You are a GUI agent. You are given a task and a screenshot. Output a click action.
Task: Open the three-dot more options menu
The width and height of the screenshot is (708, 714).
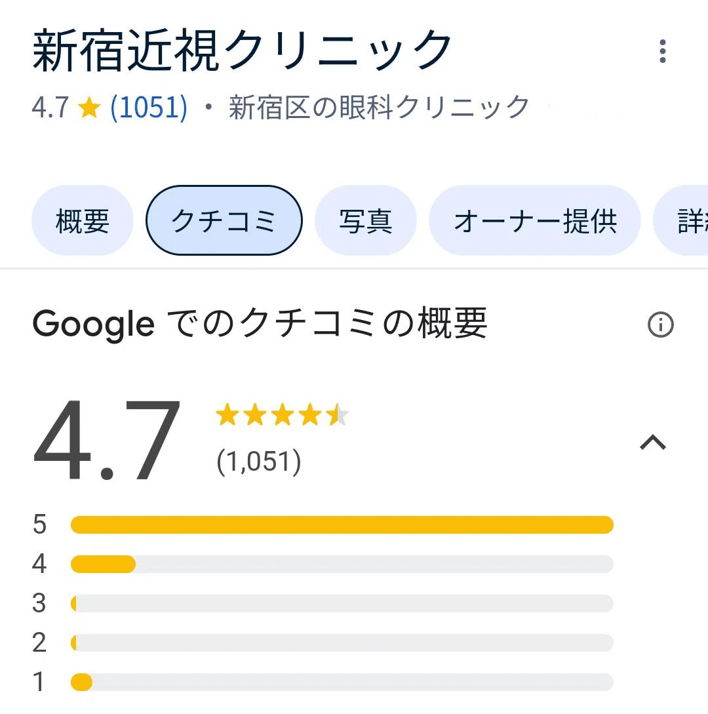663,51
